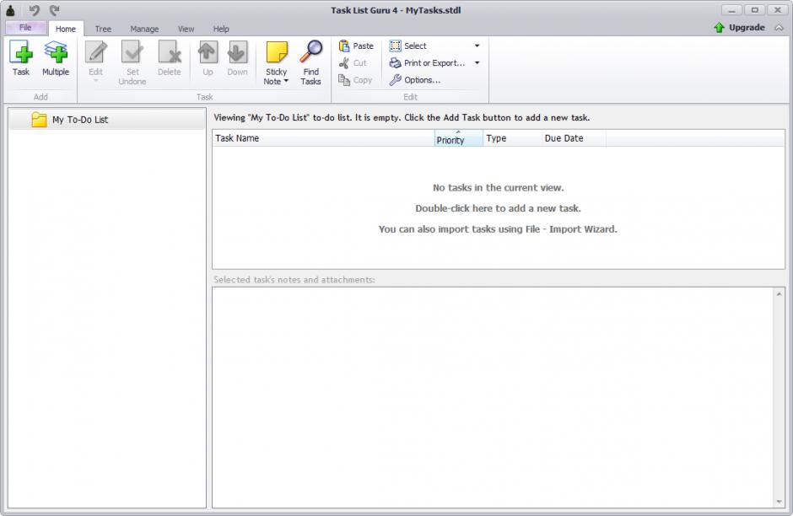Image resolution: width=793 pixels, height=516 pixels.
Task: Click 'Double-click here to add a new task' text
Action: coord(498,208)
